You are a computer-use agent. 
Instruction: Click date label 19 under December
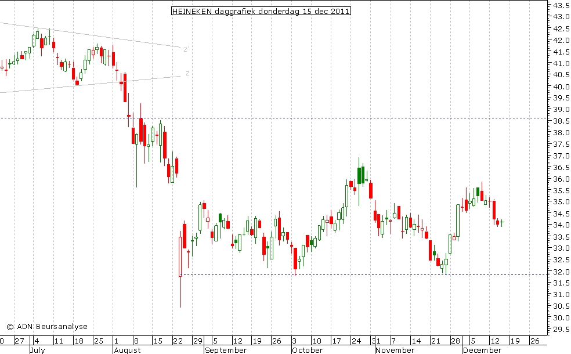click(515, 341)
